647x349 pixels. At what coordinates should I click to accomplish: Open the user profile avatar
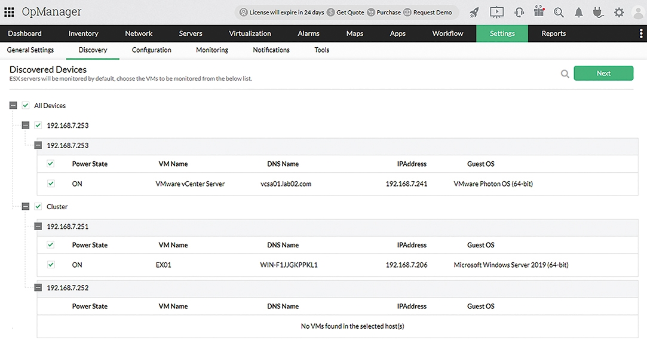click(x=638, y=13)
